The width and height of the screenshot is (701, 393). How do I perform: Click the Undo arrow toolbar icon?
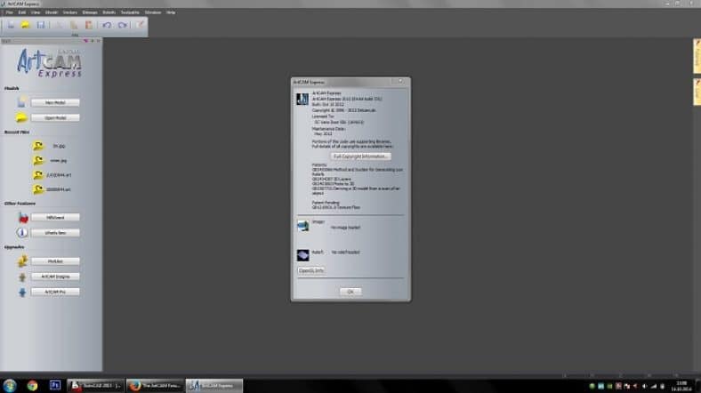pyautogui.click(x=107, y=25)
